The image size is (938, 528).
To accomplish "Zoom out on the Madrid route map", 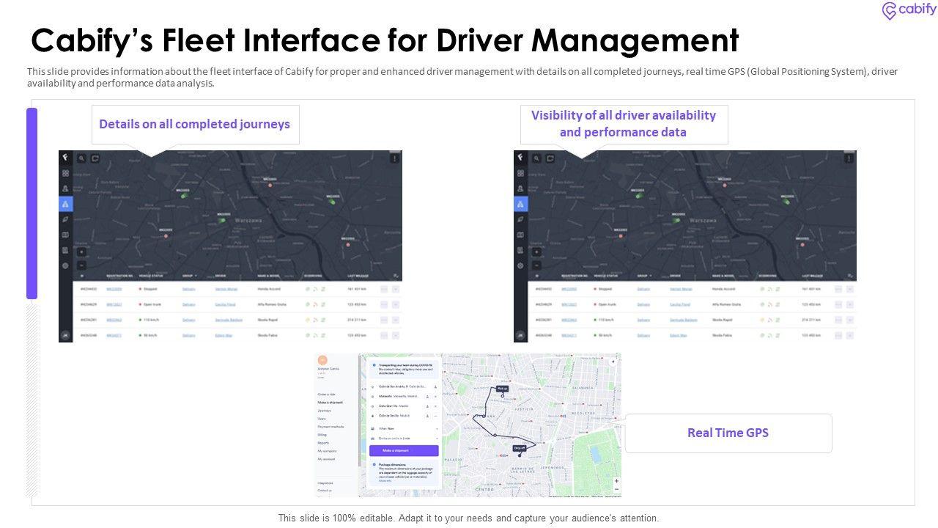I will click(x=616, y=489).
